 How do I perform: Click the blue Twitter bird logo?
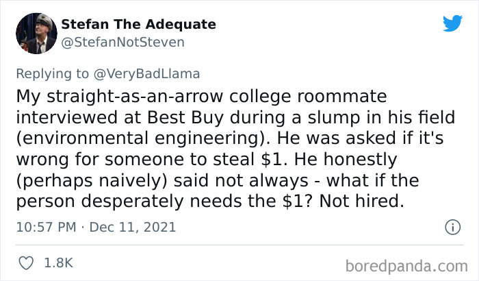tap(452, 23)
